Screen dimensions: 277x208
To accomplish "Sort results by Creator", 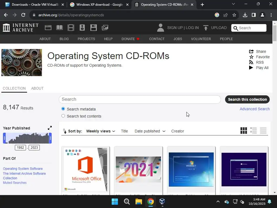I will 177,131.
